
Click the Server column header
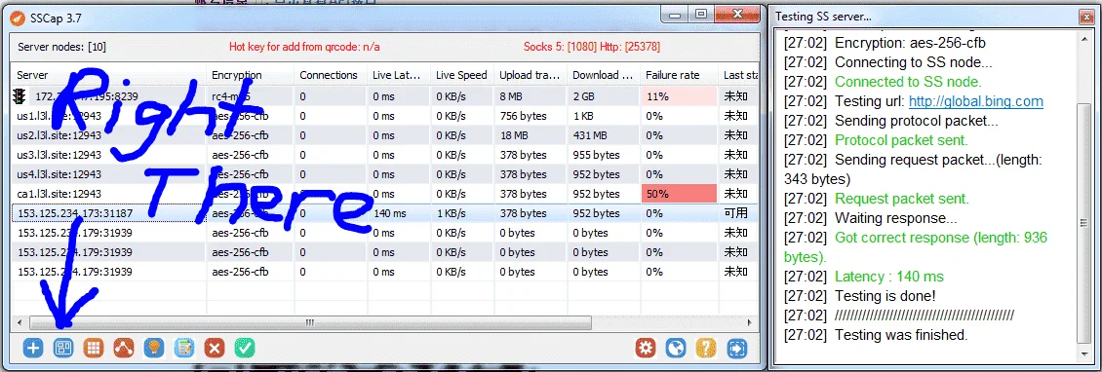coord(109,75)
